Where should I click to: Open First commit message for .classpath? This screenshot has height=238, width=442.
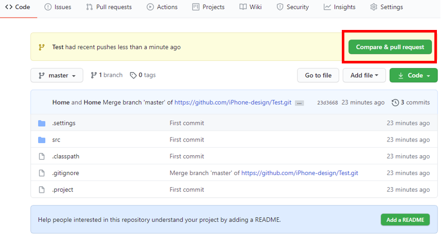click(187, 156)
